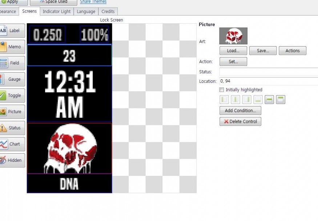Select the 12:31 AM clock on canvas
318x221 pixels.
click(x=69, y=94)
